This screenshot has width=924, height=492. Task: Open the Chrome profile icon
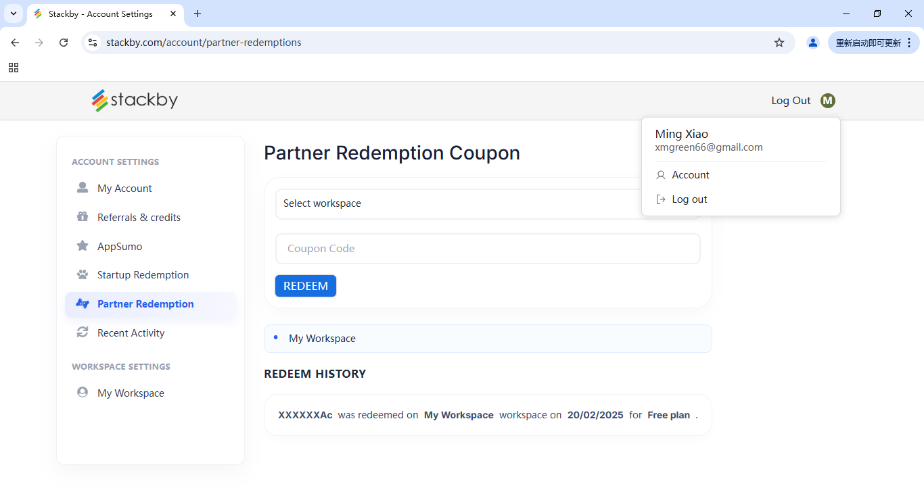pyautogui.click(x=813, y=43)
